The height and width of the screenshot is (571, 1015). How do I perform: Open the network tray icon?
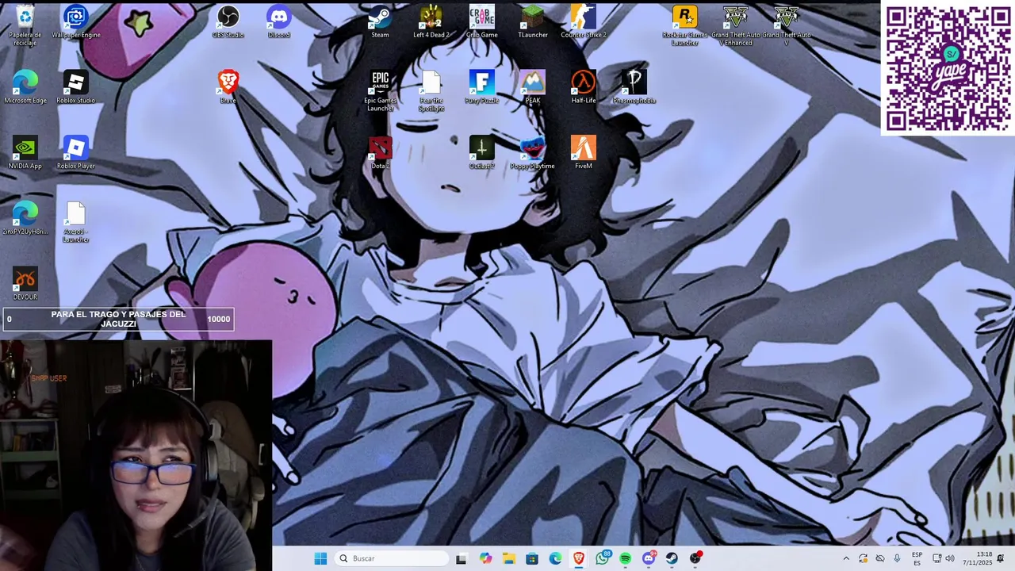coord(936,558)
